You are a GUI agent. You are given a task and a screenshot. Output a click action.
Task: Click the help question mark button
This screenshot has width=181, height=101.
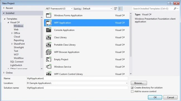click(x=170, y=3)
